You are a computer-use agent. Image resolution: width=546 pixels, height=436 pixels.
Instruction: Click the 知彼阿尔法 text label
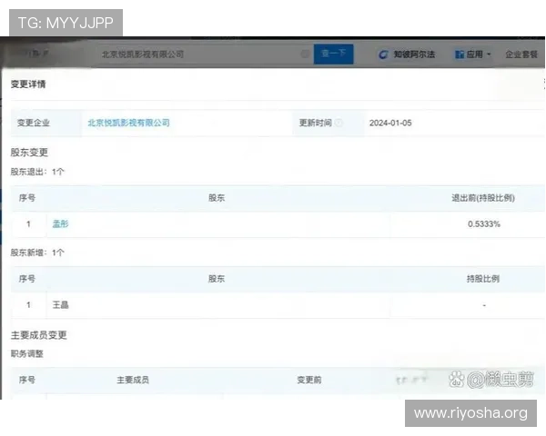point(414,54)
